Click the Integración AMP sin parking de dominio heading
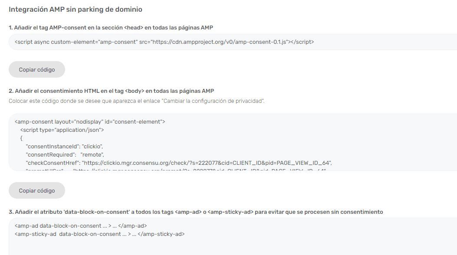Image resolution: width=457 pixels, height=255 pixels. [x=76, y=9]
